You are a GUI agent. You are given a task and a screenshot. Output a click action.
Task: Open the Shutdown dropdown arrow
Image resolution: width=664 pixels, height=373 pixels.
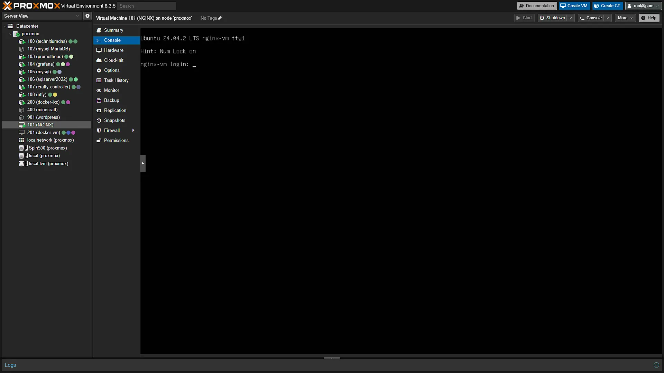(570, 18)
